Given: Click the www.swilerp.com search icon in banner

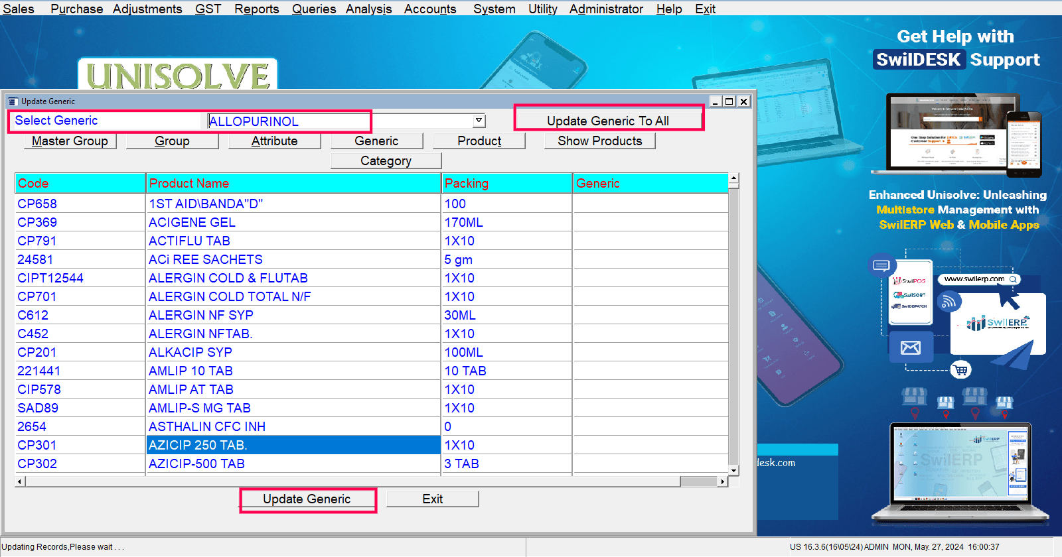Looking at the screenshot, I should 1013,279.
